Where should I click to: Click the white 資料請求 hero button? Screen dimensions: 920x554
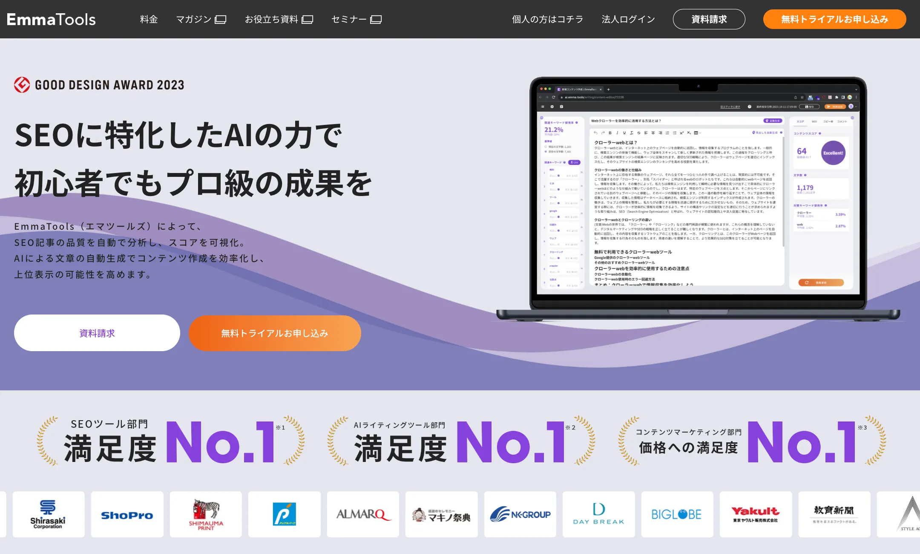point(97,333)
